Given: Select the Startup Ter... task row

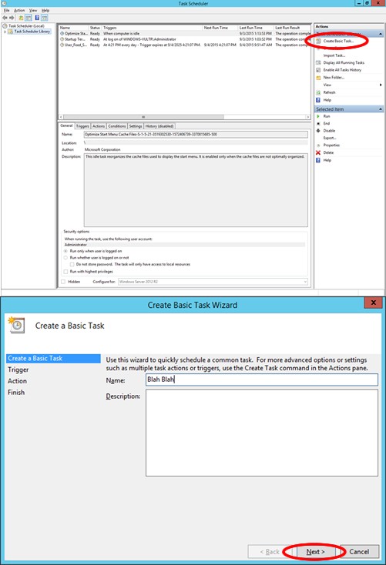Looking at the screenshot, I should [184, 39].
